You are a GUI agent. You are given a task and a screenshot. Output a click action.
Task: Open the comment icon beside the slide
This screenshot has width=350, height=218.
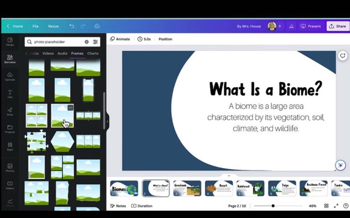coord(342,56)
